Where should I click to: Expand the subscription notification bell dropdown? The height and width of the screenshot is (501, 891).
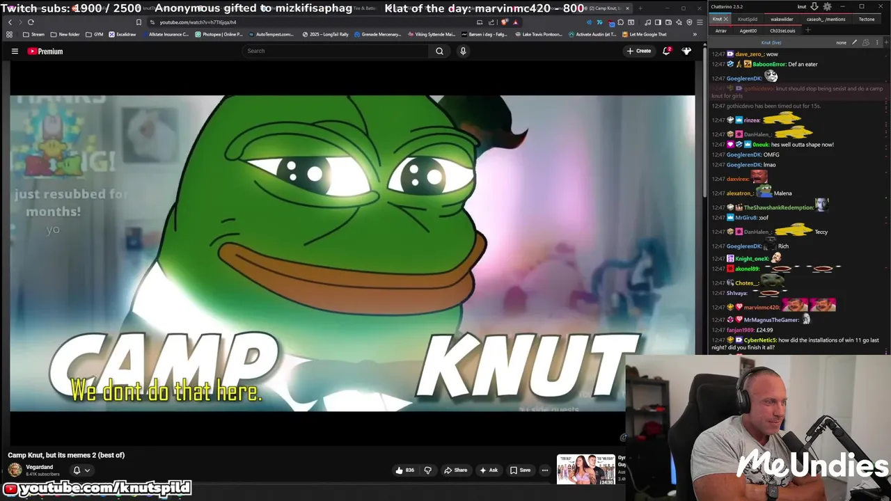click(x=81, y=470)
